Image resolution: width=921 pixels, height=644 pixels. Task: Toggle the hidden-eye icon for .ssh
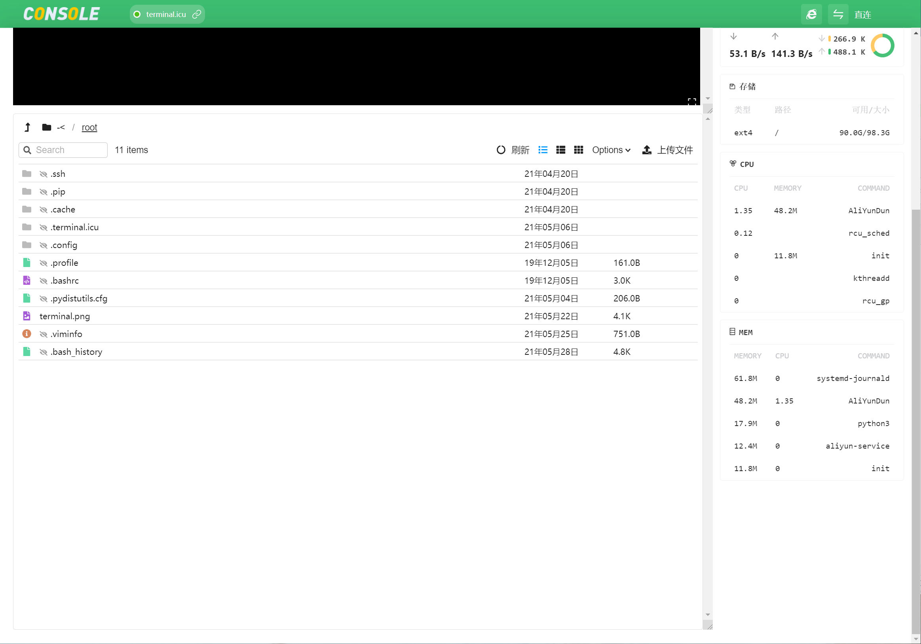coord(43,174)
